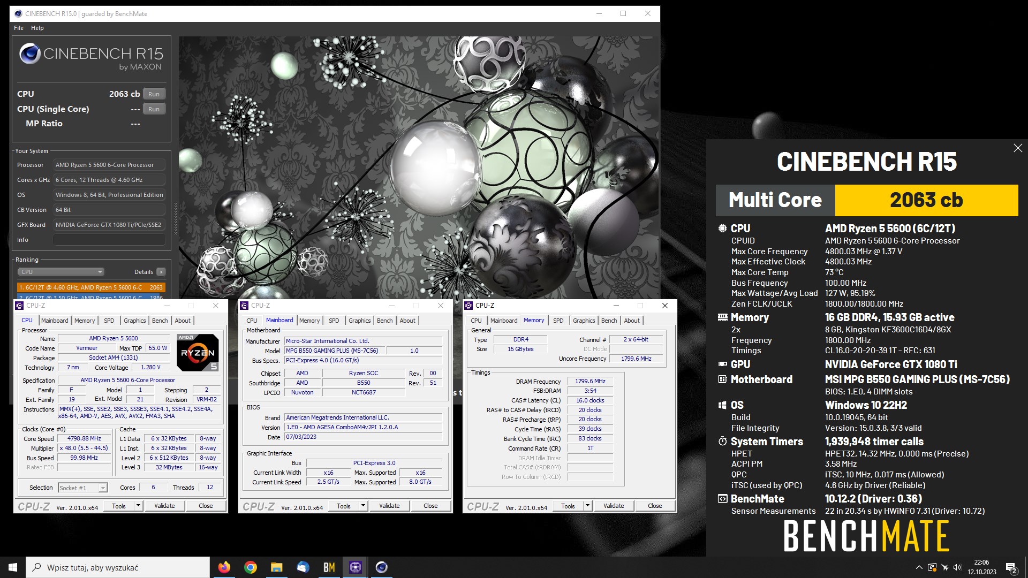Open the Help menu in Cinebench
Image resolution: width=1028 pixels, height=578 pixels.
[x=37, y=28]
